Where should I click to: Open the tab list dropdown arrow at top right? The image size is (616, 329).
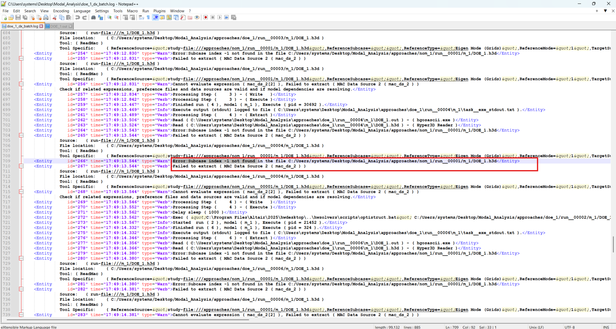pyautogui.click(x=605, y=11)
